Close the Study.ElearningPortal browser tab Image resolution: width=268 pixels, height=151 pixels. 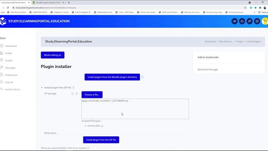29,3
